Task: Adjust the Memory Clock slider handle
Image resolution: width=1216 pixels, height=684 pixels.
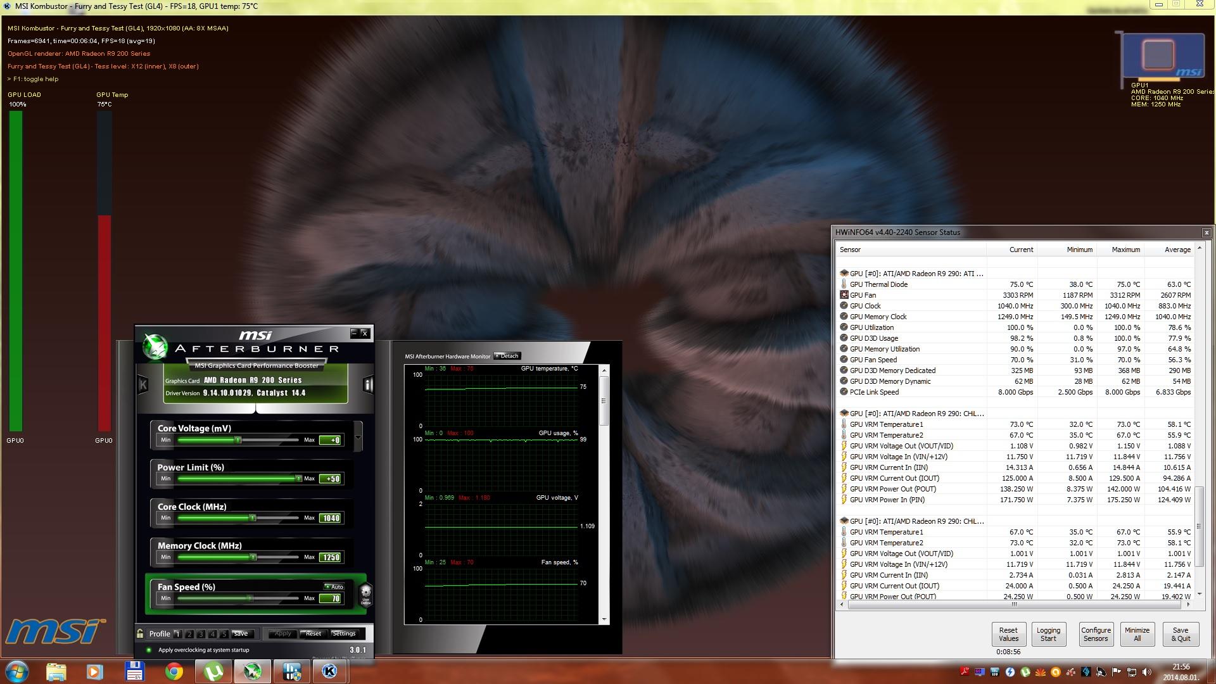Action: 253,557
